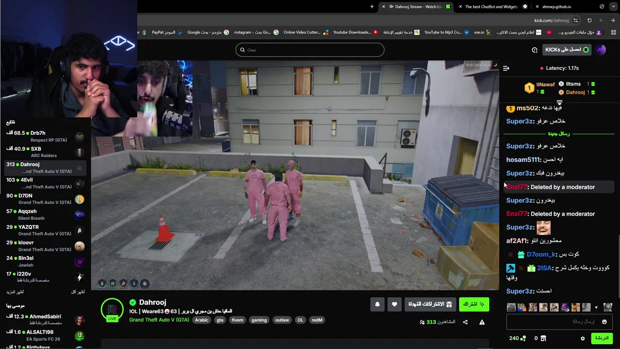Viewport: 620px width, 349px height.
Task: Click the gta tag
Action: [220, 320]
